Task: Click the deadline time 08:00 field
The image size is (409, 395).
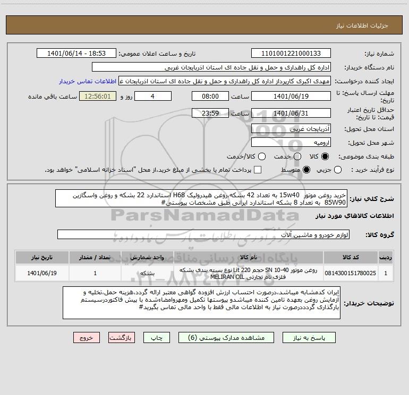Action: pyautogui.click(x=210, y=96)
